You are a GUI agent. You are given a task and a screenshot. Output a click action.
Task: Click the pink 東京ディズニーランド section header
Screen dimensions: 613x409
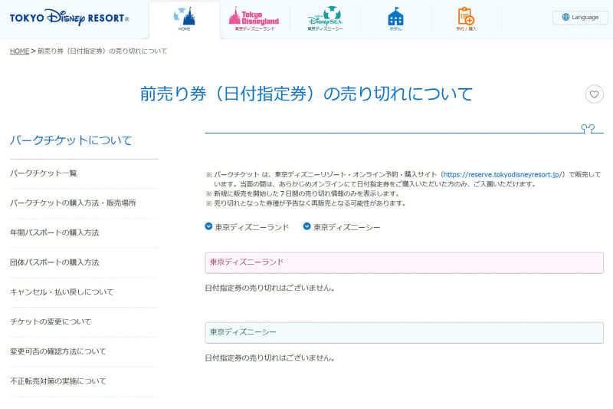coord(404,262)
